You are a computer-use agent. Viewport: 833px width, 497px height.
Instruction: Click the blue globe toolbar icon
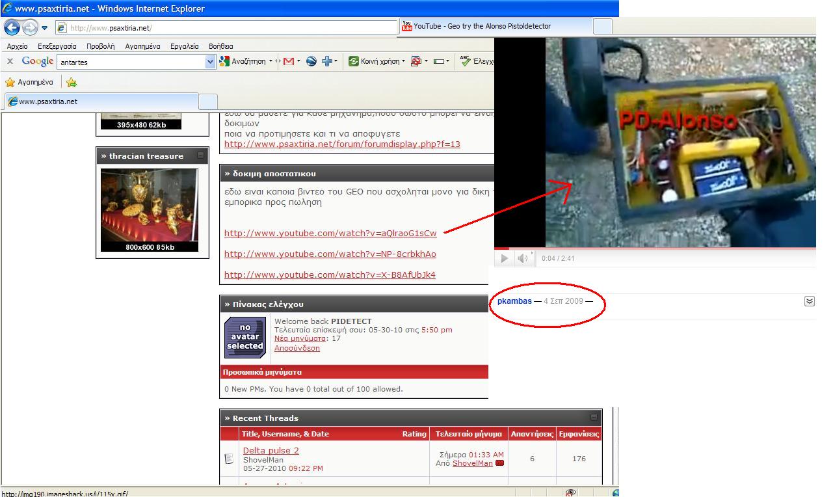[311, 61]
